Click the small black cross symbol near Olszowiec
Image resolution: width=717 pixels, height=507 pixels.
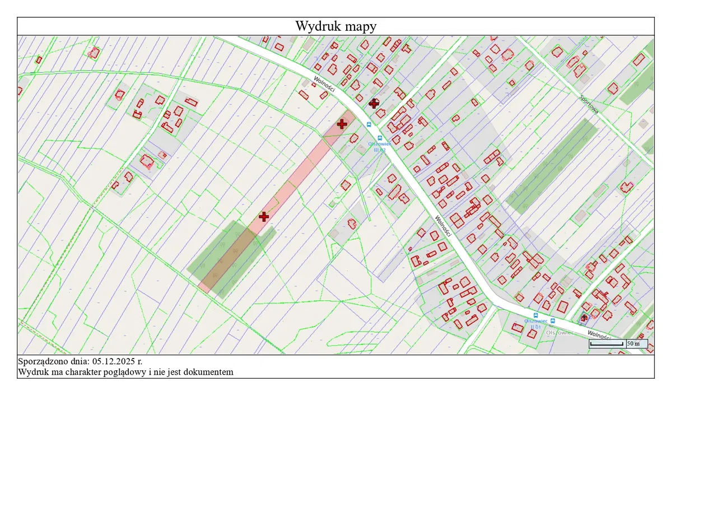point(584,318)
